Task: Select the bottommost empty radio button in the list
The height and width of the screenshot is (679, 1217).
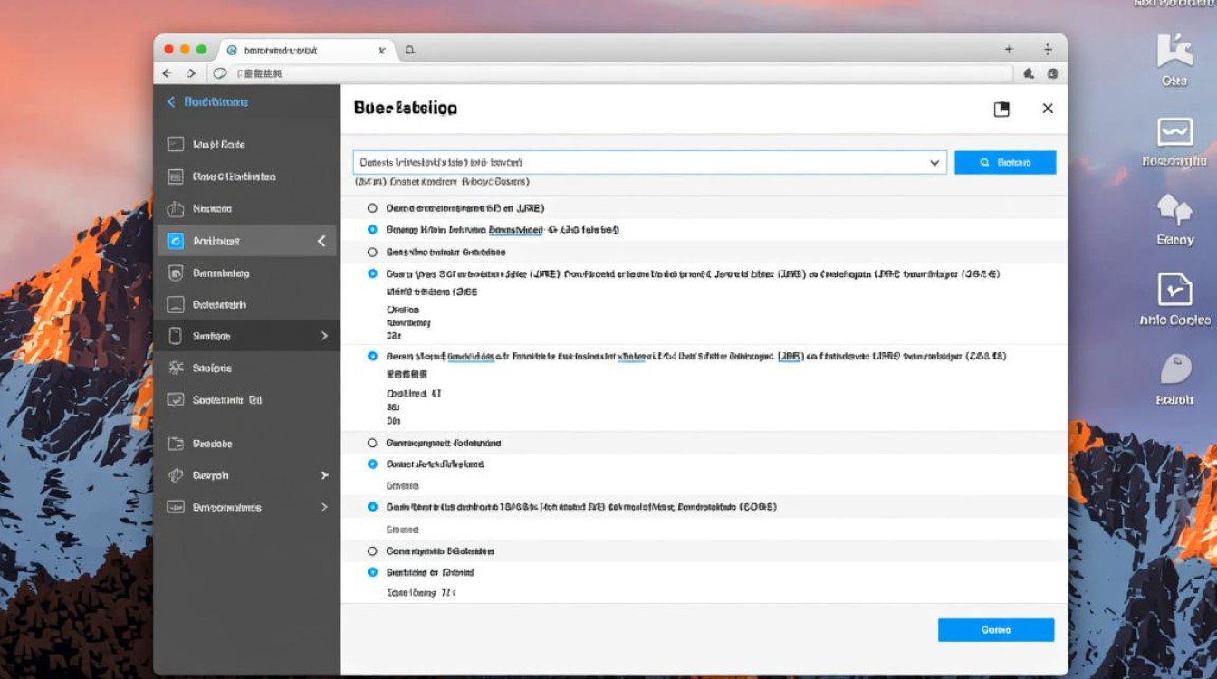Action: click(372, 550)
